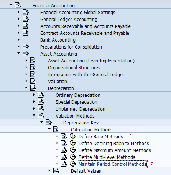The height and width of the screenshot is (175, 171).
Task: Select Accounts Receivable and Accounts Payable item
Action: tap(85, 26)
